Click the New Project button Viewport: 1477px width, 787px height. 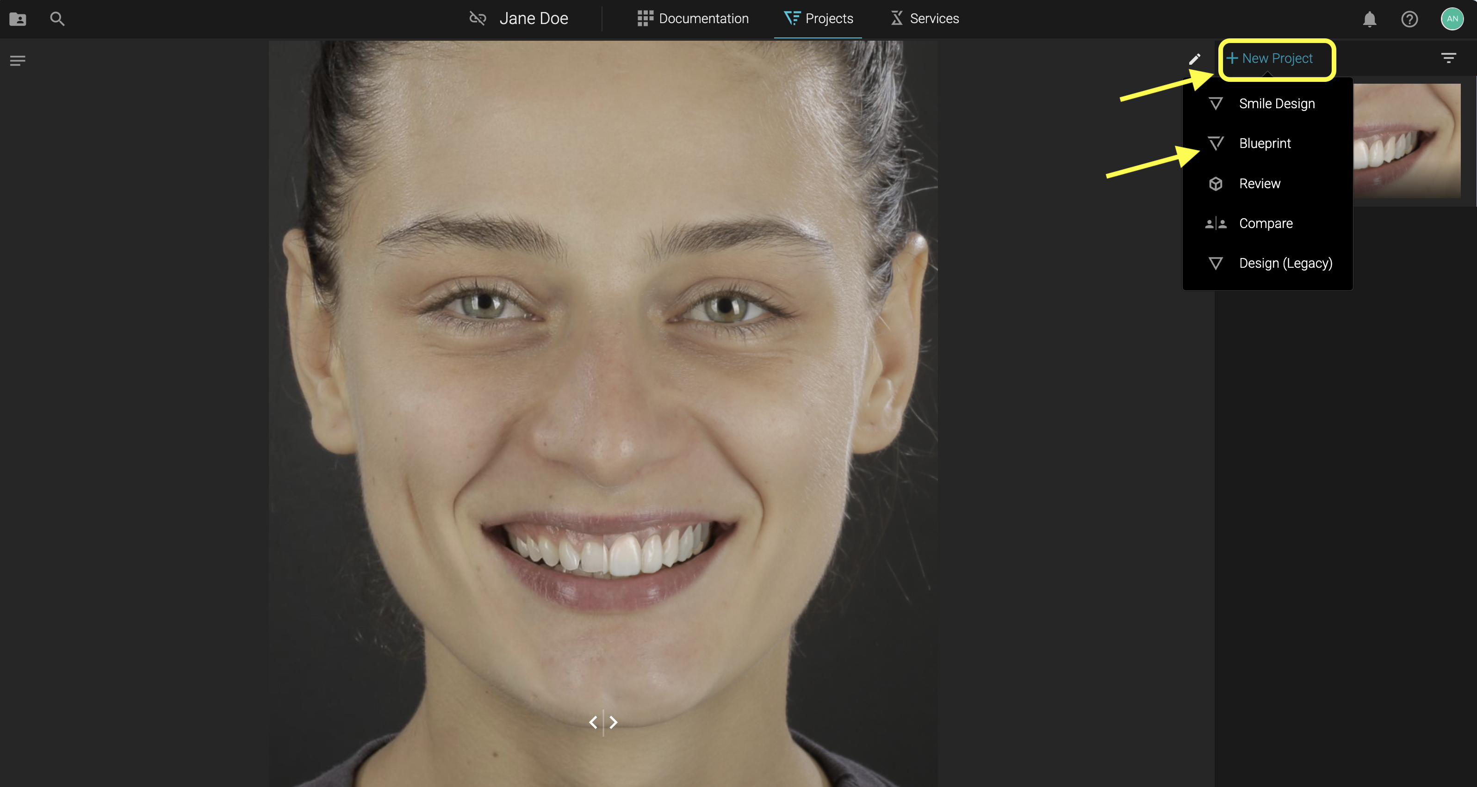[x=1269, y=58]
